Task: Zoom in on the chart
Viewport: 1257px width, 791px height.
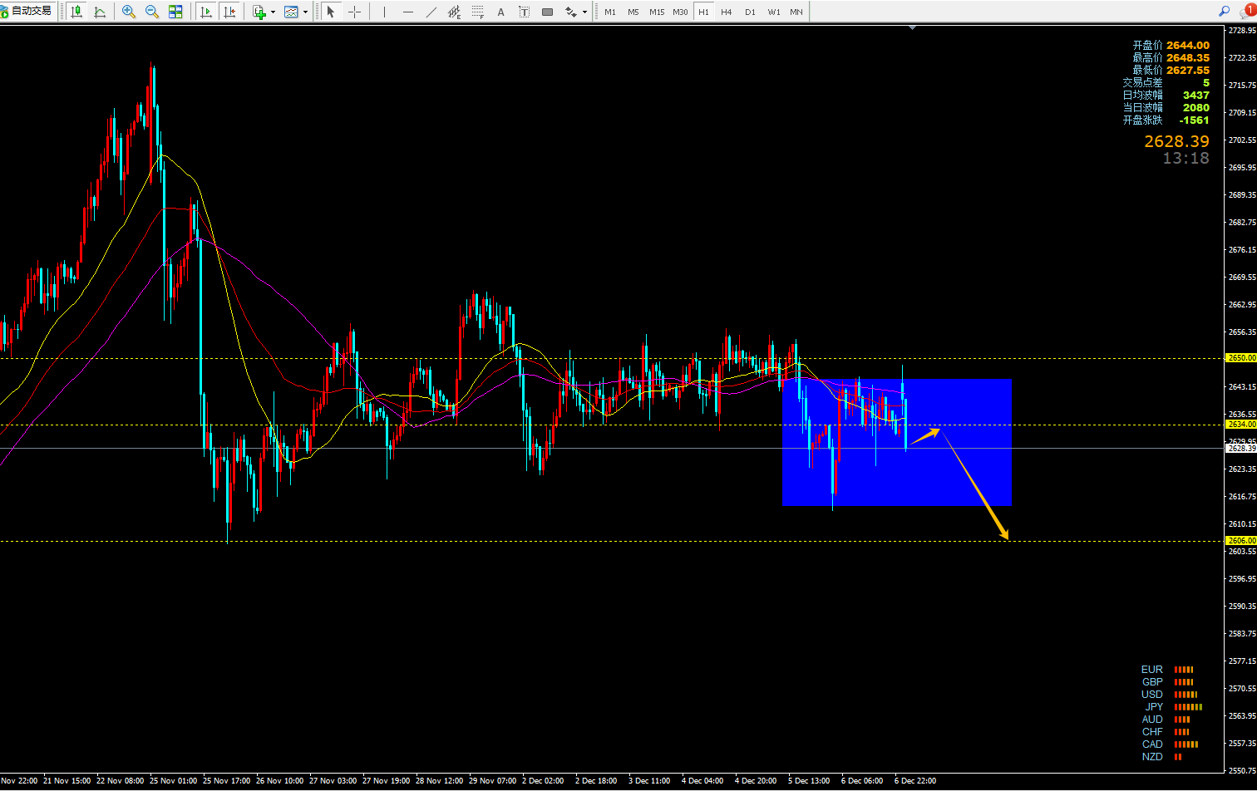Action: (128, 12)
